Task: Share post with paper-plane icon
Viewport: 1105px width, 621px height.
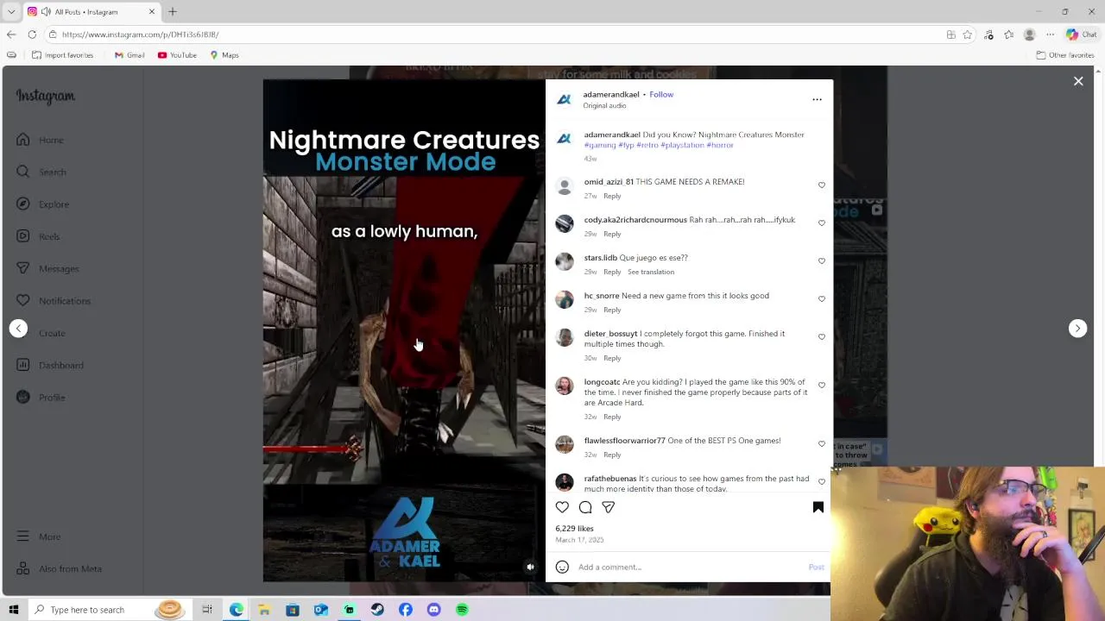Action: click(609, 507)
